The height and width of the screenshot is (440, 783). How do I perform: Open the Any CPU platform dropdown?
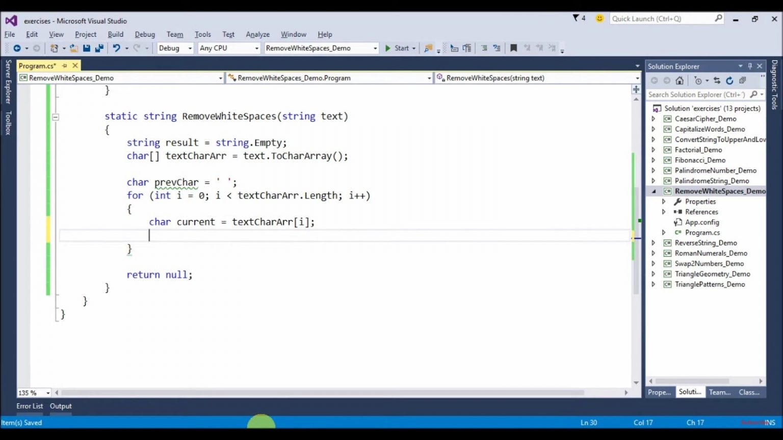(256, 47)
